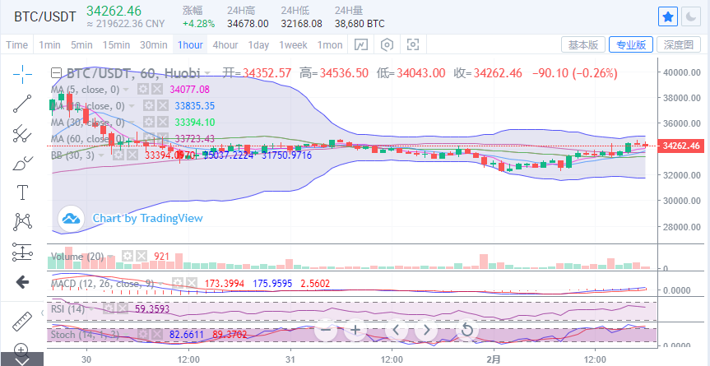Screen dimensions: 710x366
Task: Click the back arrow in left toolbar
Action: (x=21, y=282)
